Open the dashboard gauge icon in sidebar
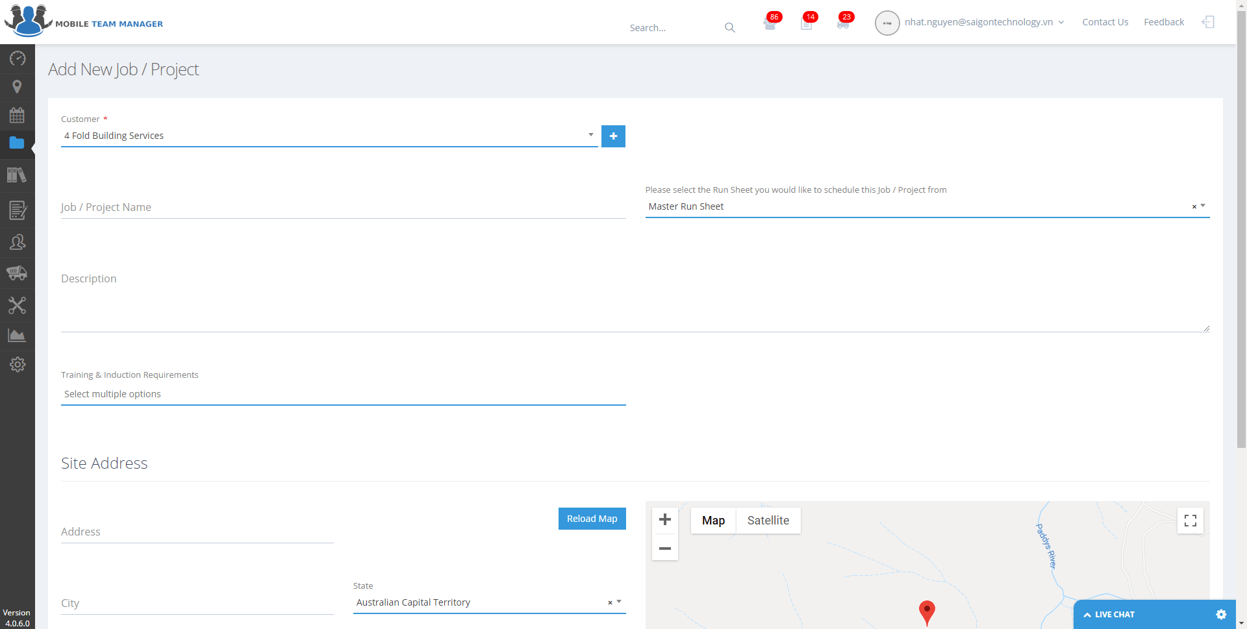1247x629 pixels. (x=18, y=58)
